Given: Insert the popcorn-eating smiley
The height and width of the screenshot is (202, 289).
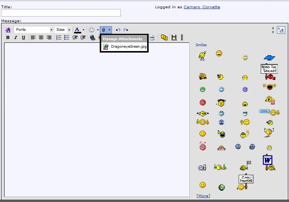Looking at the screenshot, I should point(270,100).
